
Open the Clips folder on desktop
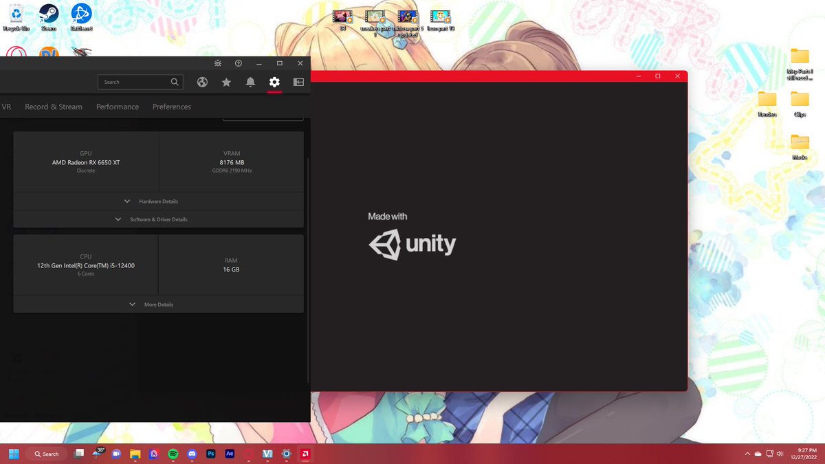pos(800,103)
